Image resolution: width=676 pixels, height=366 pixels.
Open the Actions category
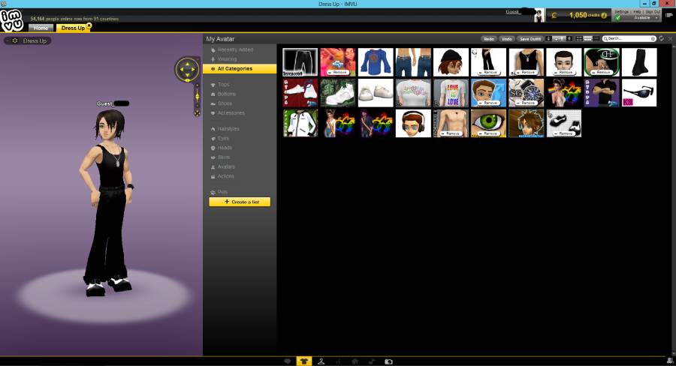(x=225, y=176)
